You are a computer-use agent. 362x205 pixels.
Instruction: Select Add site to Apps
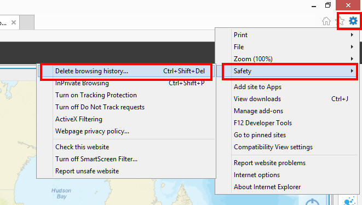pos(287,87)
